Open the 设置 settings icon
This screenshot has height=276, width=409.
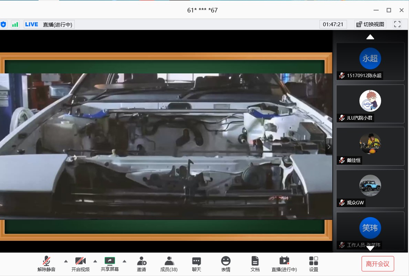(x=313, y=264)
